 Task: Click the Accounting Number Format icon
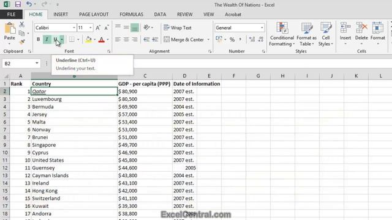[x=219, y=39]
